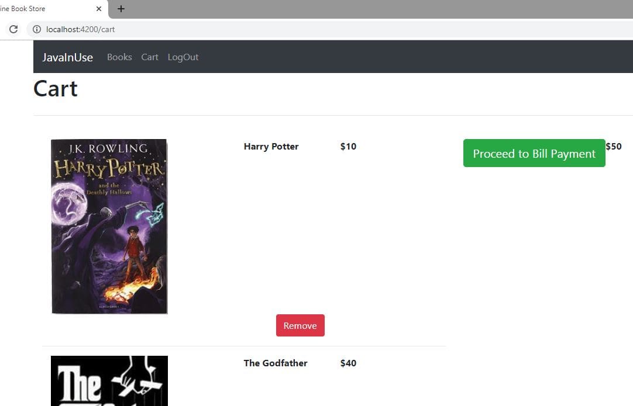Click the site information icon in address bar

(x=37, y=29)
